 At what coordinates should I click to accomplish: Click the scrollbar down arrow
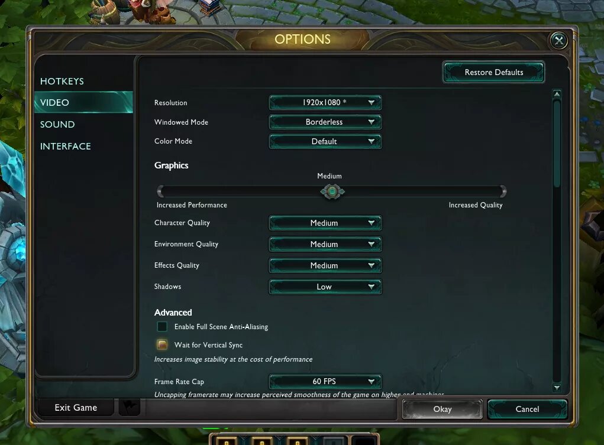[x=557, y=388]
